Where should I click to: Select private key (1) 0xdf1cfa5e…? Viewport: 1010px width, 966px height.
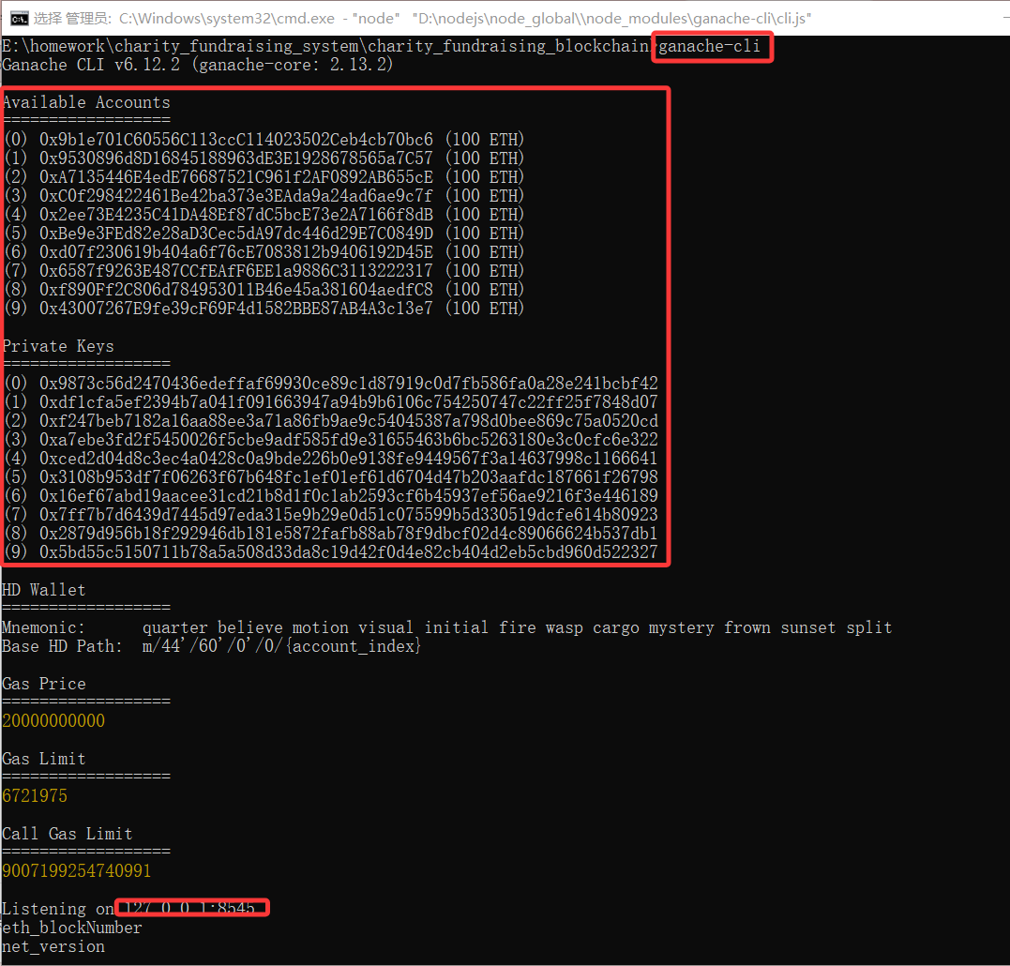click(349, 402)
